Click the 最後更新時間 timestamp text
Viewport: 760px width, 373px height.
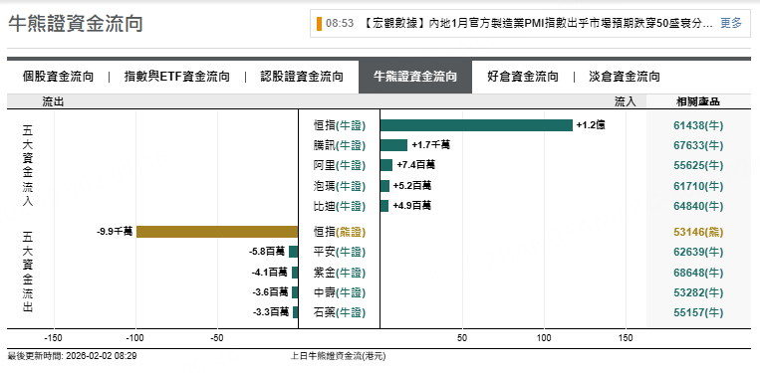click(x=73, y=356)
